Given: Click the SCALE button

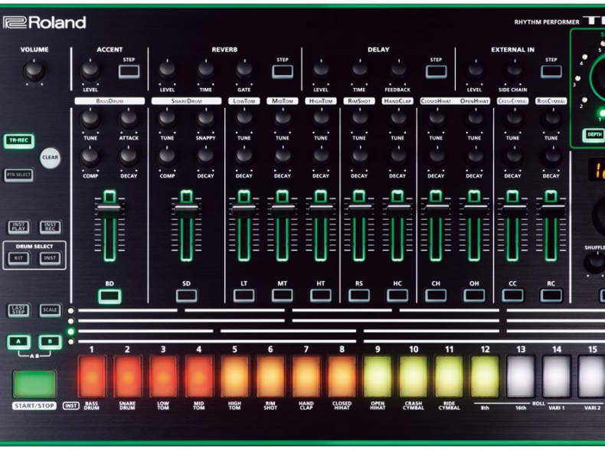Looking at the screenshot, I should coord(50,310).
